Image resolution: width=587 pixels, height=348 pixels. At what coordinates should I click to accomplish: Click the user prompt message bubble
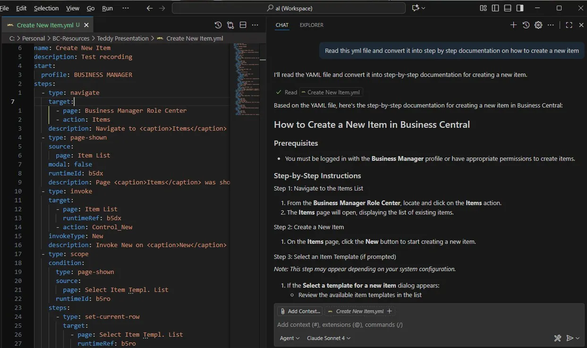452,50
